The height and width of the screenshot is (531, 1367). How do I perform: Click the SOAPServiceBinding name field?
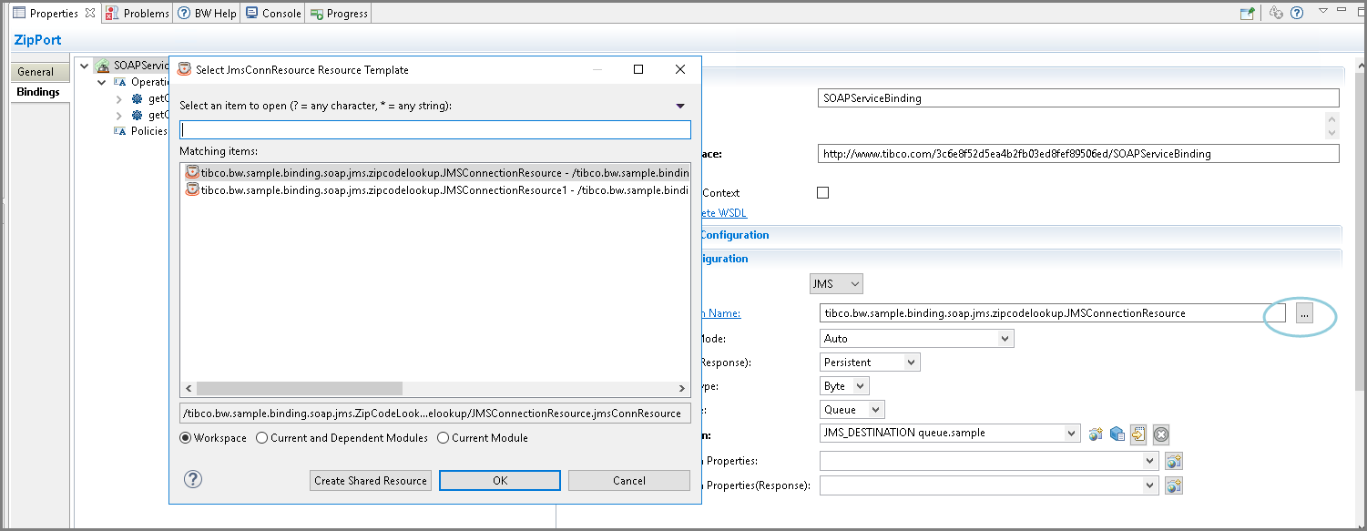pyautogui.click(x=1078, y=97)
